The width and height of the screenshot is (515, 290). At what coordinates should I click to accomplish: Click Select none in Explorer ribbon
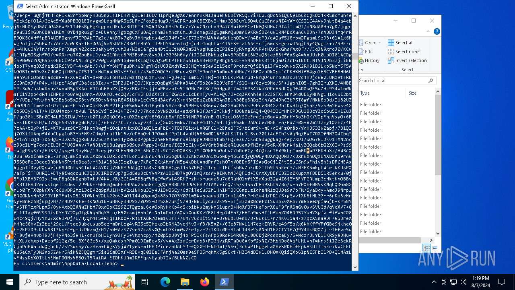click(404, 52)
